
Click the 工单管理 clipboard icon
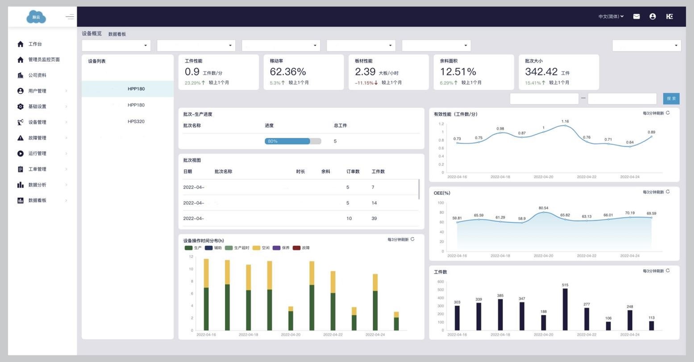(x=20, y=169)
